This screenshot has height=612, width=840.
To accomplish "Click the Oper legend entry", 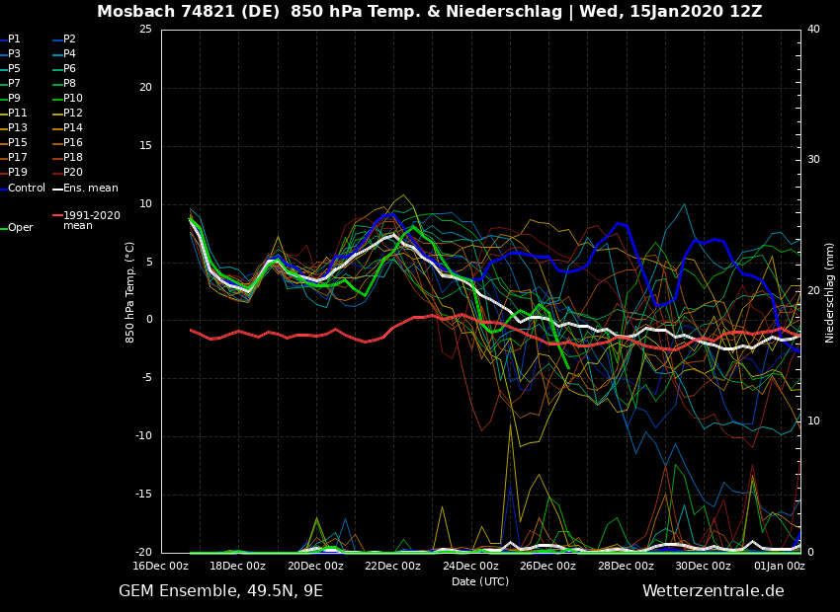I will click(x=21, y=228).
